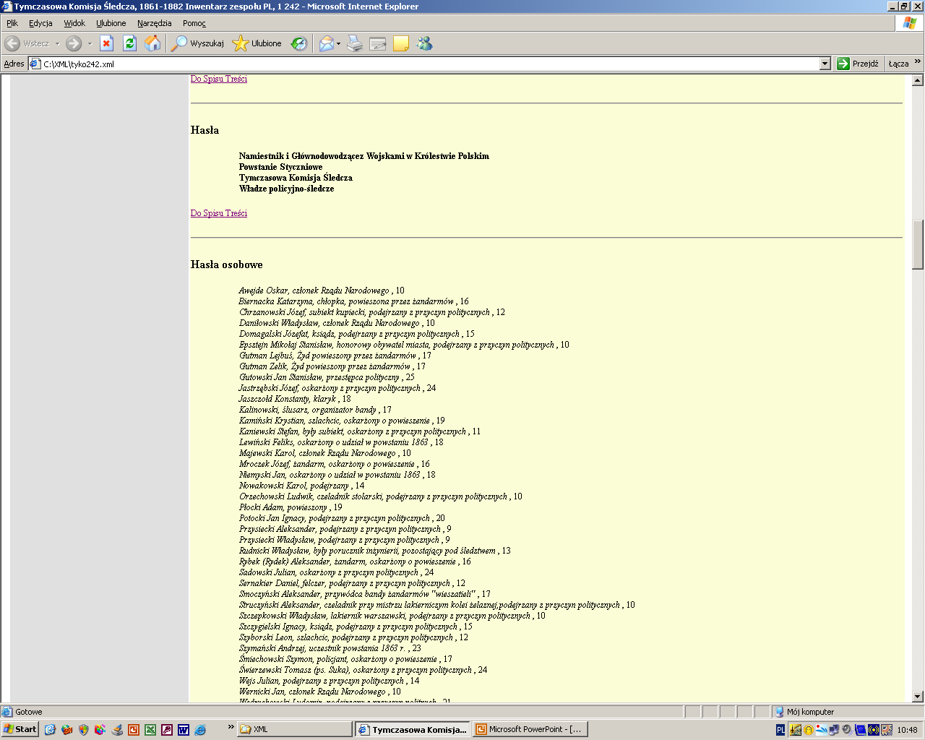
Task: Open Ulubione favorites pane
Action: [257, 43]
